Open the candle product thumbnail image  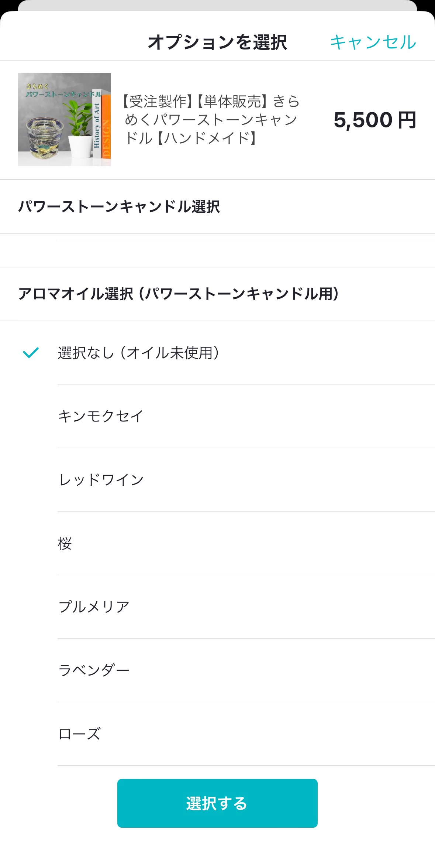pyautogui.click(x=64, y=120)
